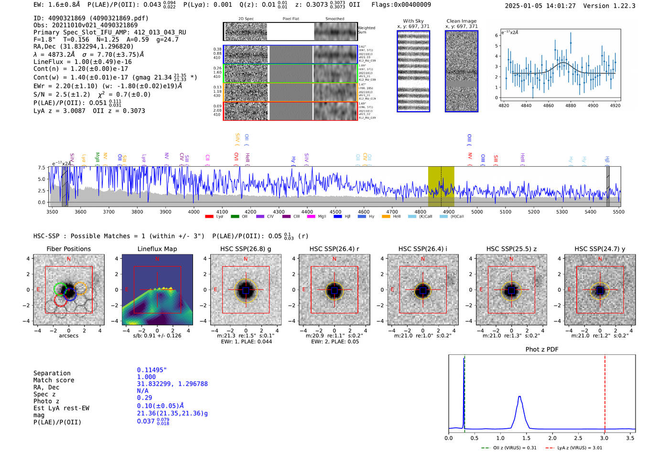Open the With Sky CCD cutout

[x=413, y=71]
